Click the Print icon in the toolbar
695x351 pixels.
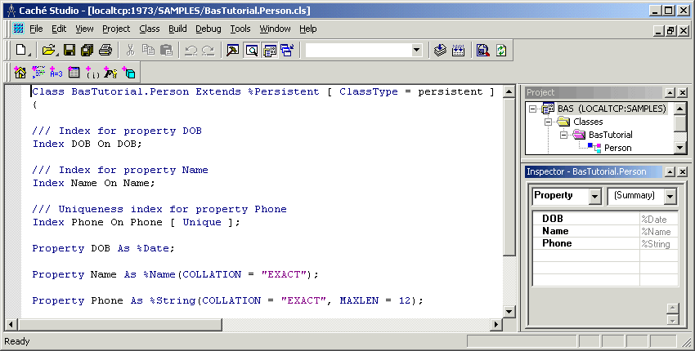103,50
